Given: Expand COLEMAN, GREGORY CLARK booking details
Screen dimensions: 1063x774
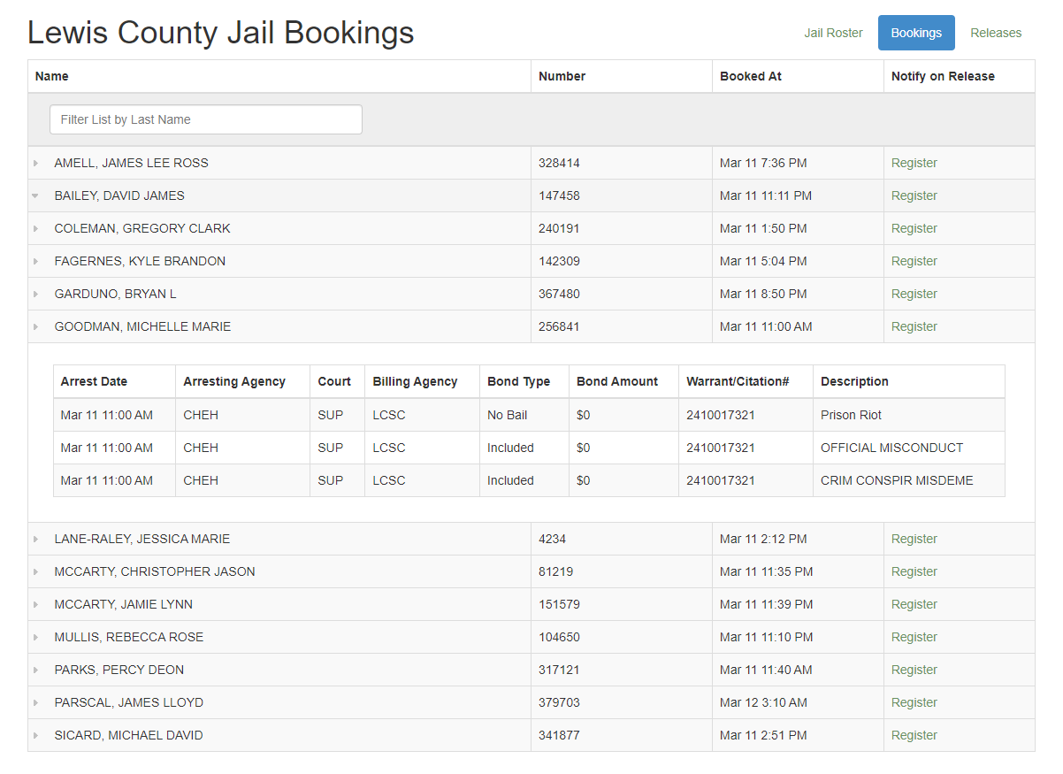Looking at the screenshot, I should click(x=36, y=228).
